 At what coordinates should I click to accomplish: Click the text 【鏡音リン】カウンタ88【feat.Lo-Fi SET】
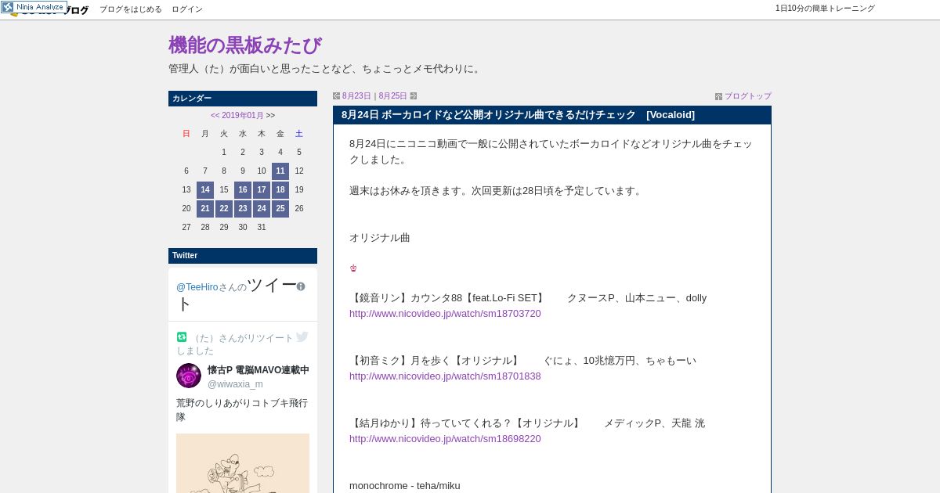pyautogui.click(x=447, y=298)
